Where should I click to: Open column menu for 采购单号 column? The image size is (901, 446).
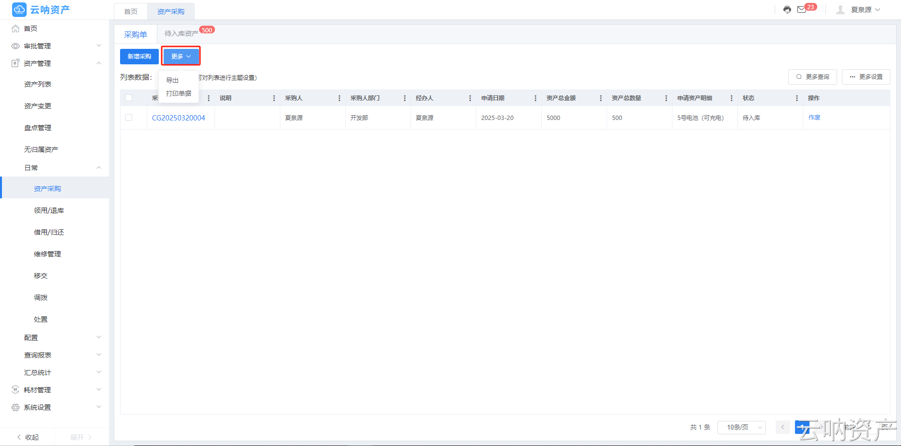click(x=209, y=98)
